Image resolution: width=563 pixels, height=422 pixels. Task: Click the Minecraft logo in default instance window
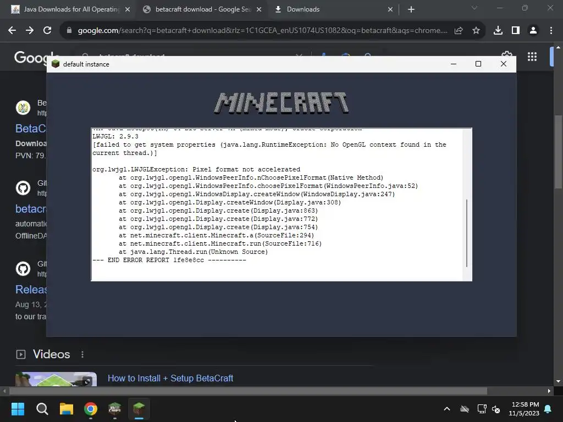[281, 103]
